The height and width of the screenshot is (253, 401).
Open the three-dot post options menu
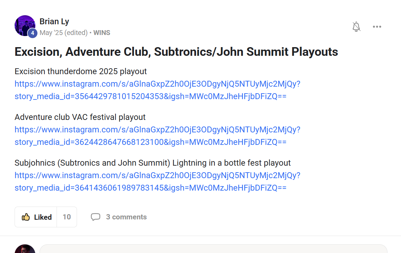click(x=377, y=27)
